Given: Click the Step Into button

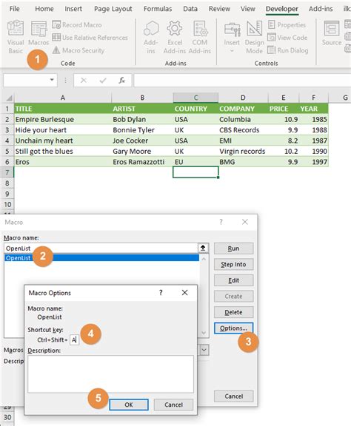Looking at the screenshot, I should point(233,264).
